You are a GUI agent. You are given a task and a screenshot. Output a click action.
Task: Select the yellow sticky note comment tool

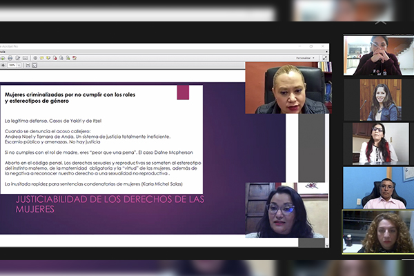tap(41, 58)
